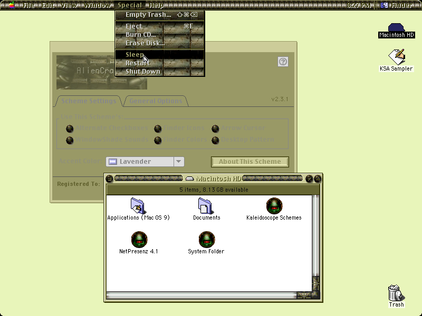
Task: Click the Finder application menu icon
Action: click(x=385, y=5)
